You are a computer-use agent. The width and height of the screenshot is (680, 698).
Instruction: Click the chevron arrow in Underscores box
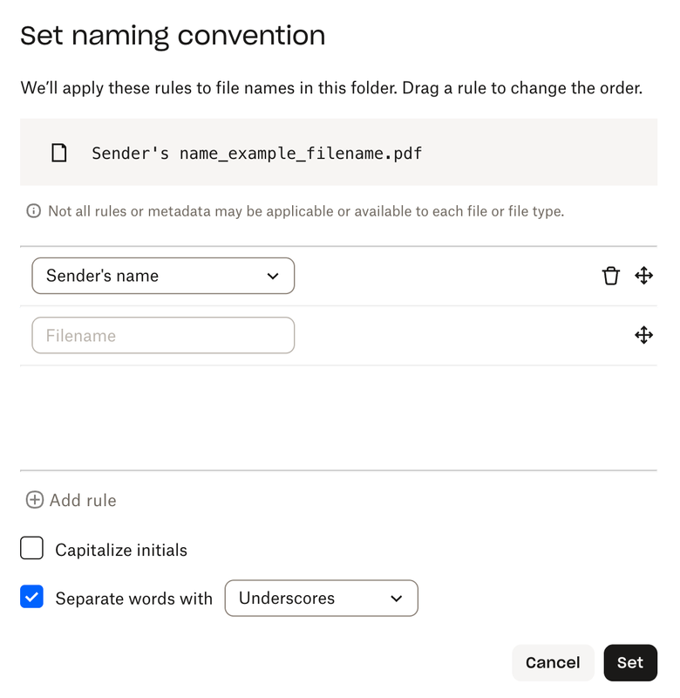point(397,599)
